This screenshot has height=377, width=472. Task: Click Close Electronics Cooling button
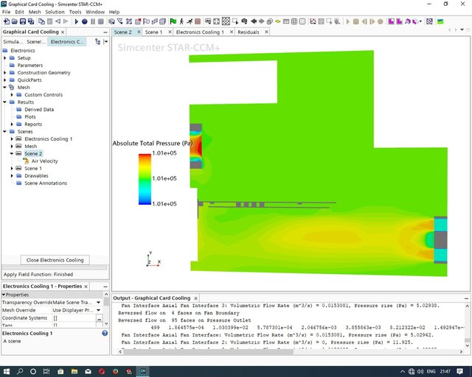[x=55, y=260]
